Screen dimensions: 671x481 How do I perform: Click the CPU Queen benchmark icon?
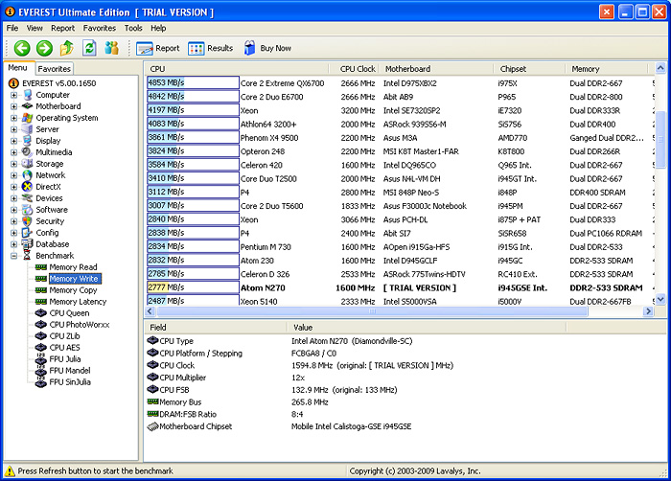point(41,313)
